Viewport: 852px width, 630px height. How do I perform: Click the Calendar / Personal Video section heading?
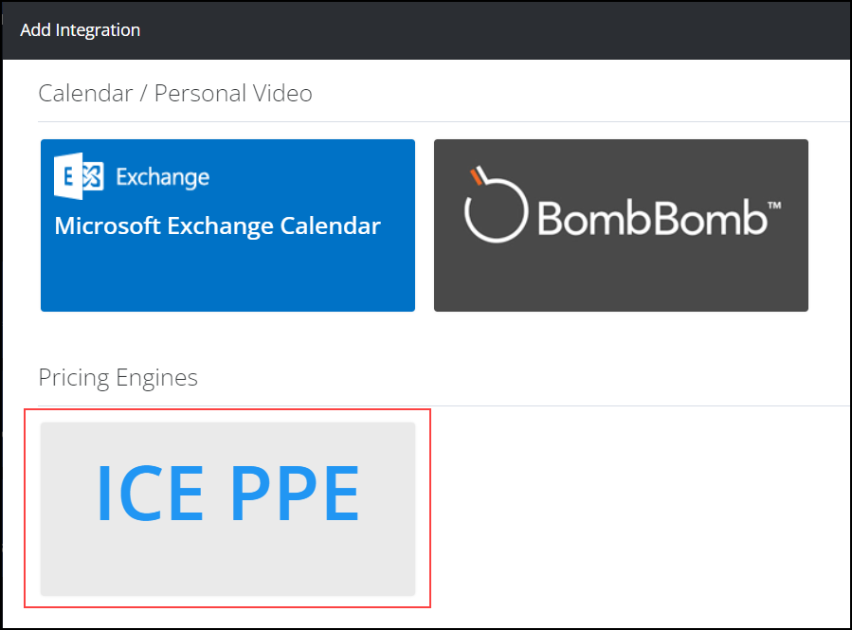[x=175, y=94]
